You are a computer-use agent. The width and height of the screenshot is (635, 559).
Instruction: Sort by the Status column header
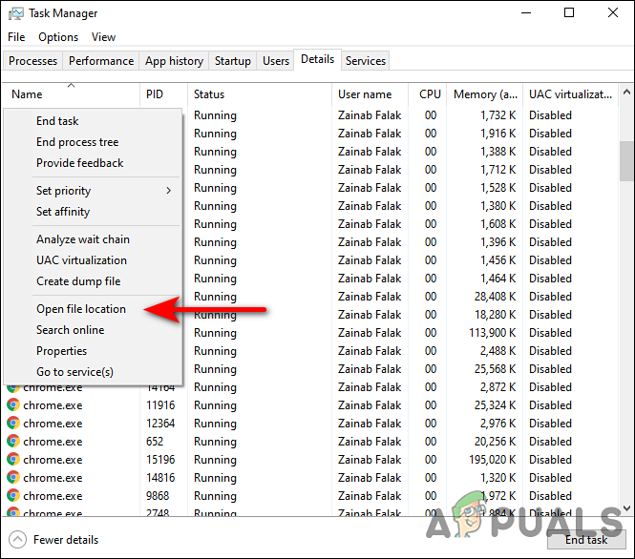coord(260,94)
